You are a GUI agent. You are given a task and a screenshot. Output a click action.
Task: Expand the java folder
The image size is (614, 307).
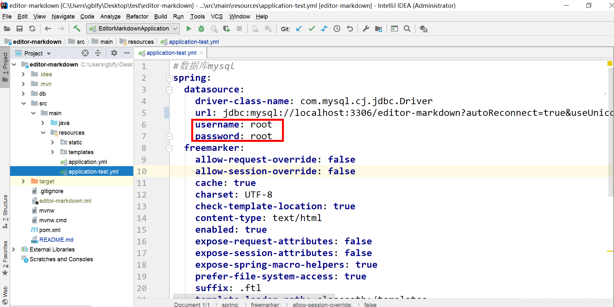click(x=43, y=123)
